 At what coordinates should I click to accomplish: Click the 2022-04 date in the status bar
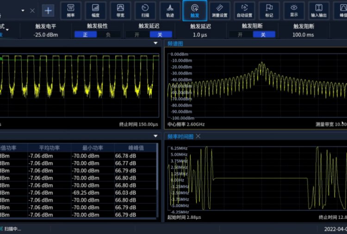[x=335, y=229]
